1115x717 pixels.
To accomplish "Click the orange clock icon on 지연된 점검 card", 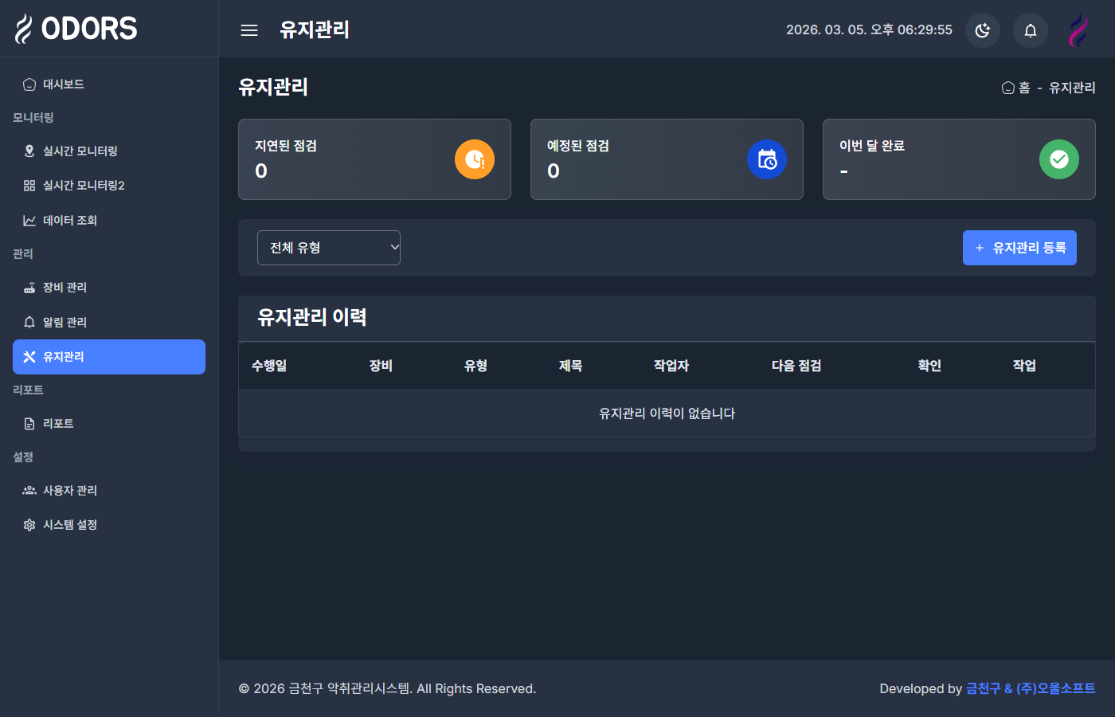I will point(474,159).
